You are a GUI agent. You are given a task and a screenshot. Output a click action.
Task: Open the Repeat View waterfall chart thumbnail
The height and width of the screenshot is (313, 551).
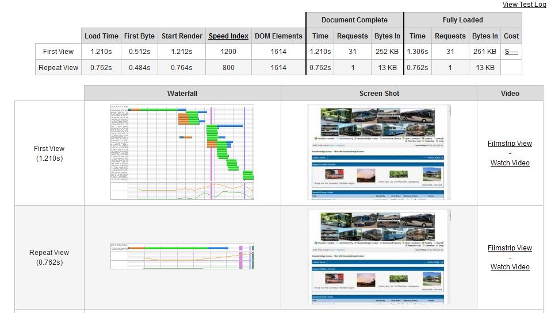(x=182, y=256)
